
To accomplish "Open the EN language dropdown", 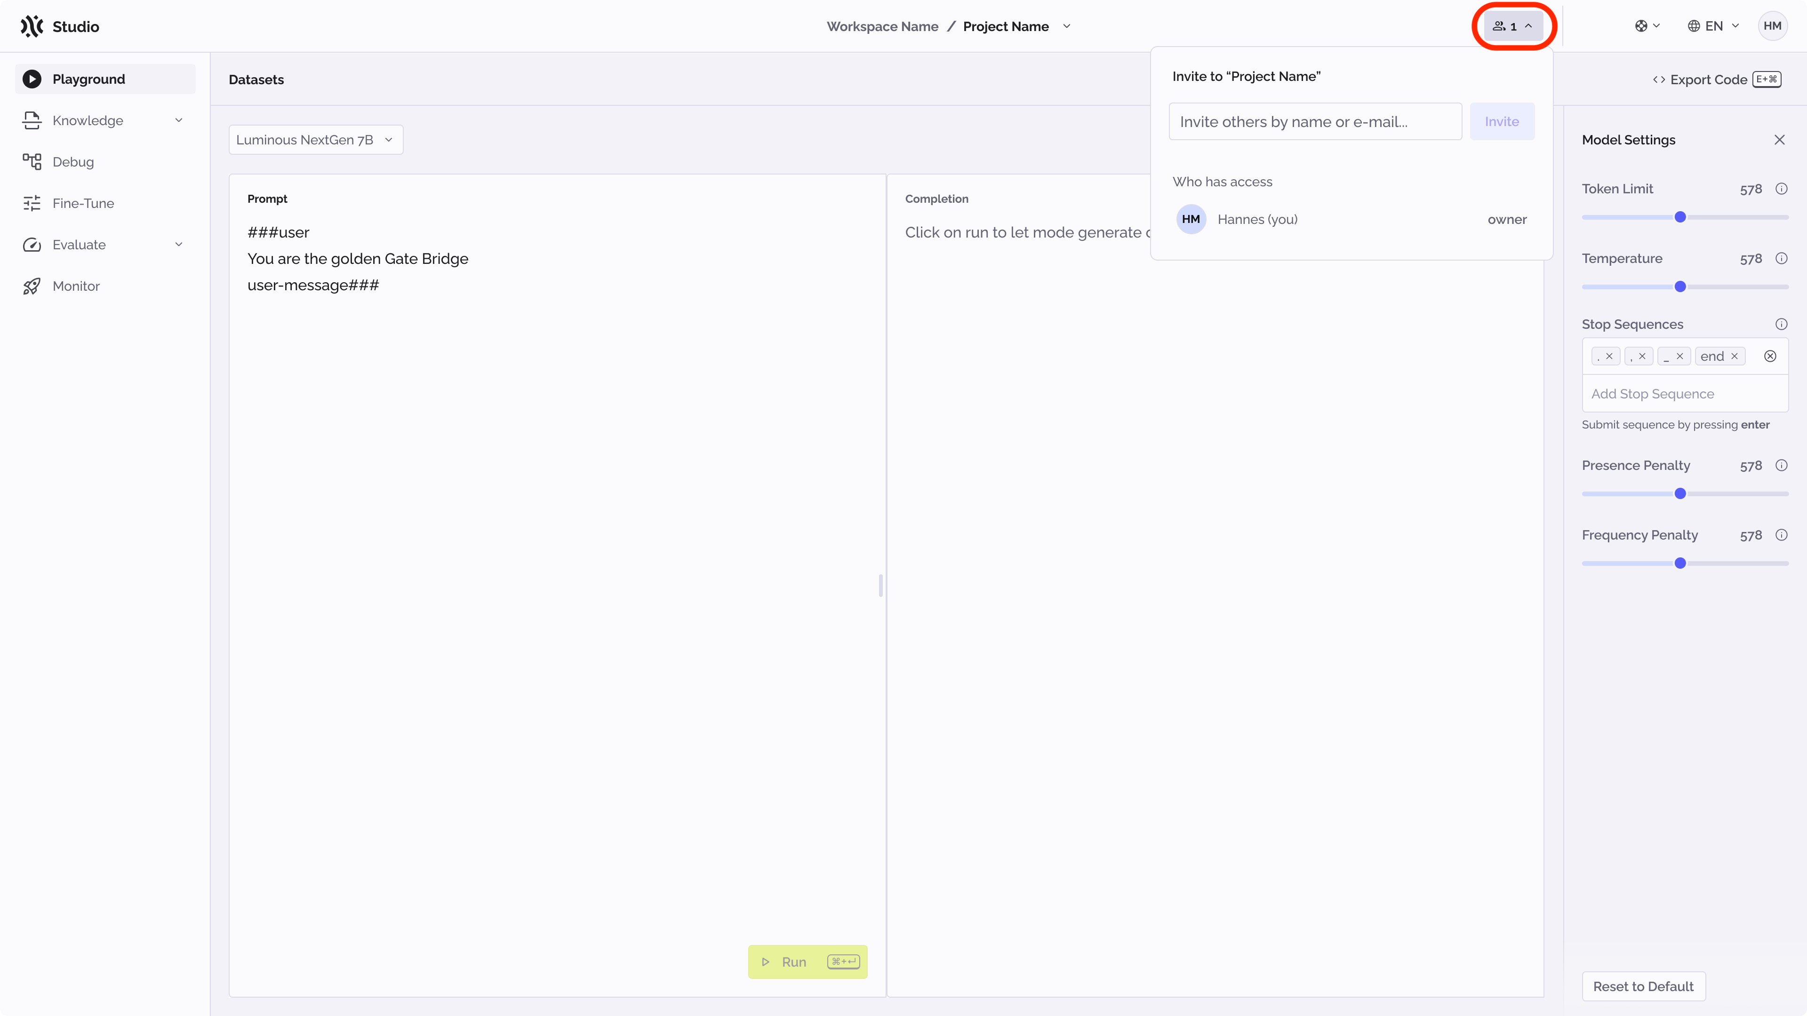I will tap(1712, 26).
